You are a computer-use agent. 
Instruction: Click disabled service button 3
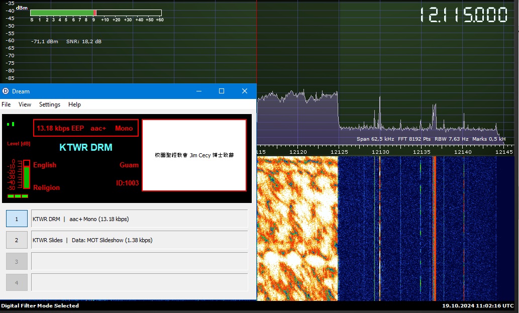click(17, 261)
